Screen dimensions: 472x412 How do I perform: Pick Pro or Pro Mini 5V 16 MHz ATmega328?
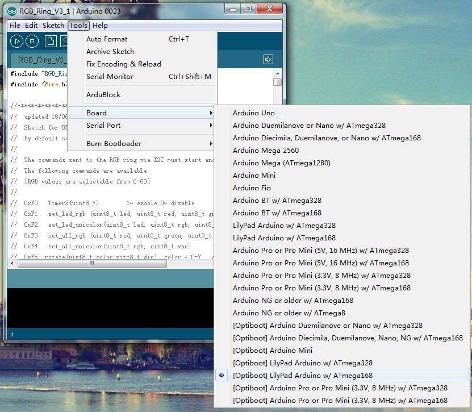[x=342, y=250]
